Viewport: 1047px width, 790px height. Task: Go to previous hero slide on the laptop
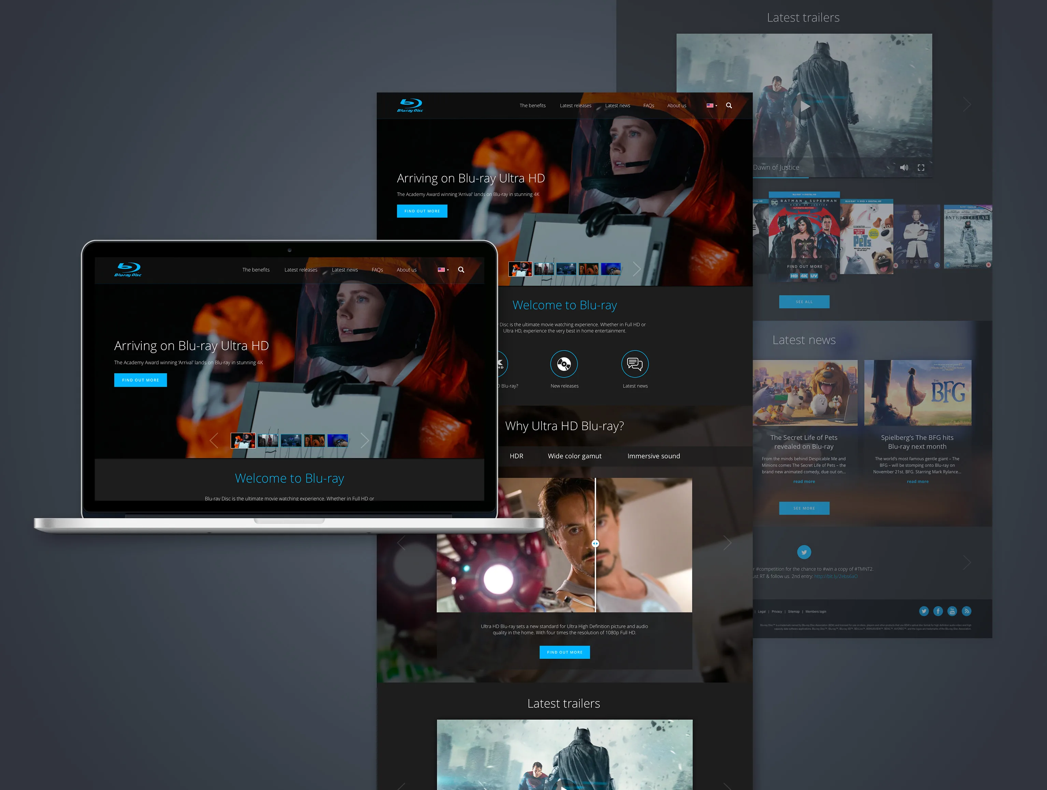coord(214,440)
